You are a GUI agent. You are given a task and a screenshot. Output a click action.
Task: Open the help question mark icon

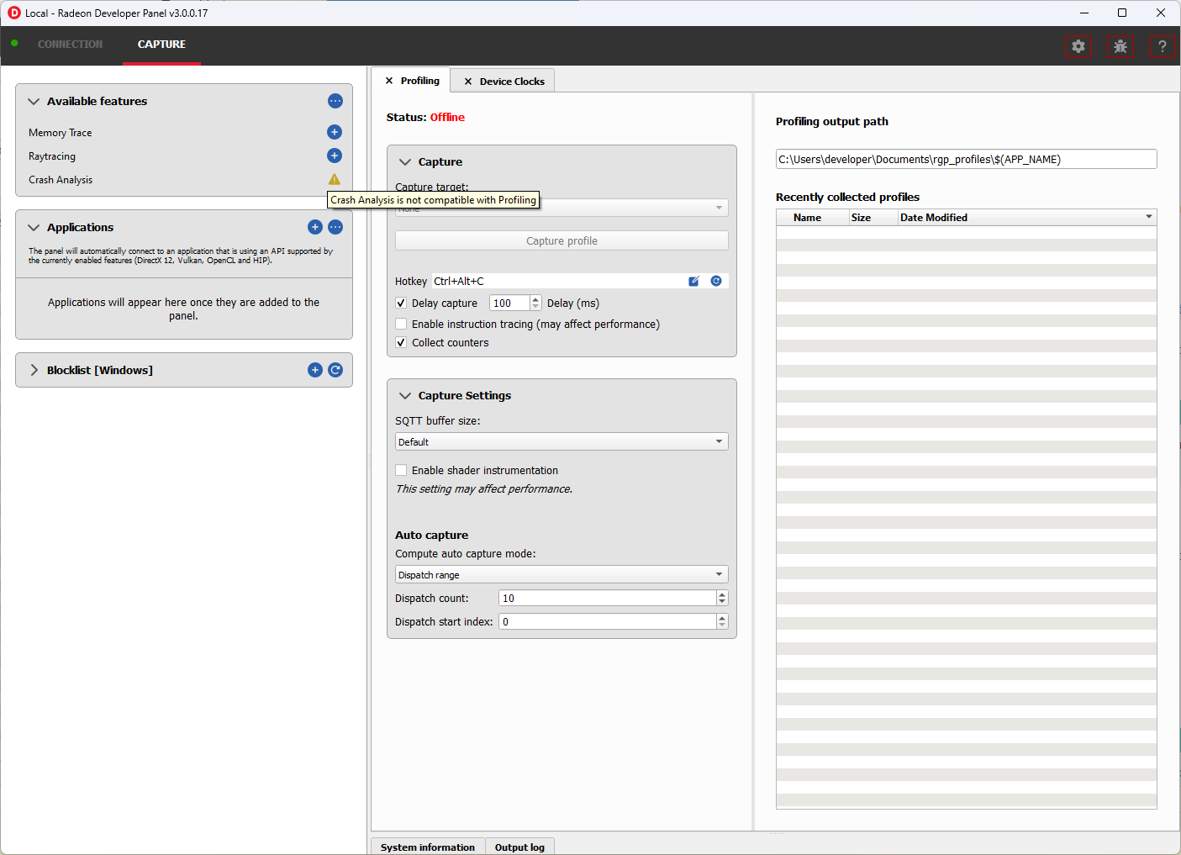[x=1163, y=46]
